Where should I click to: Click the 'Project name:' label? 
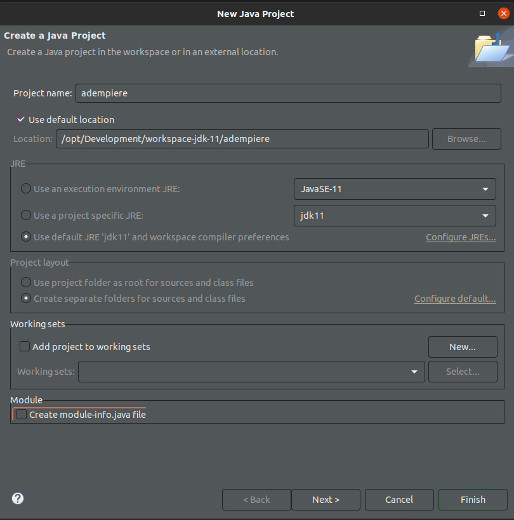(x=43, y=93)
